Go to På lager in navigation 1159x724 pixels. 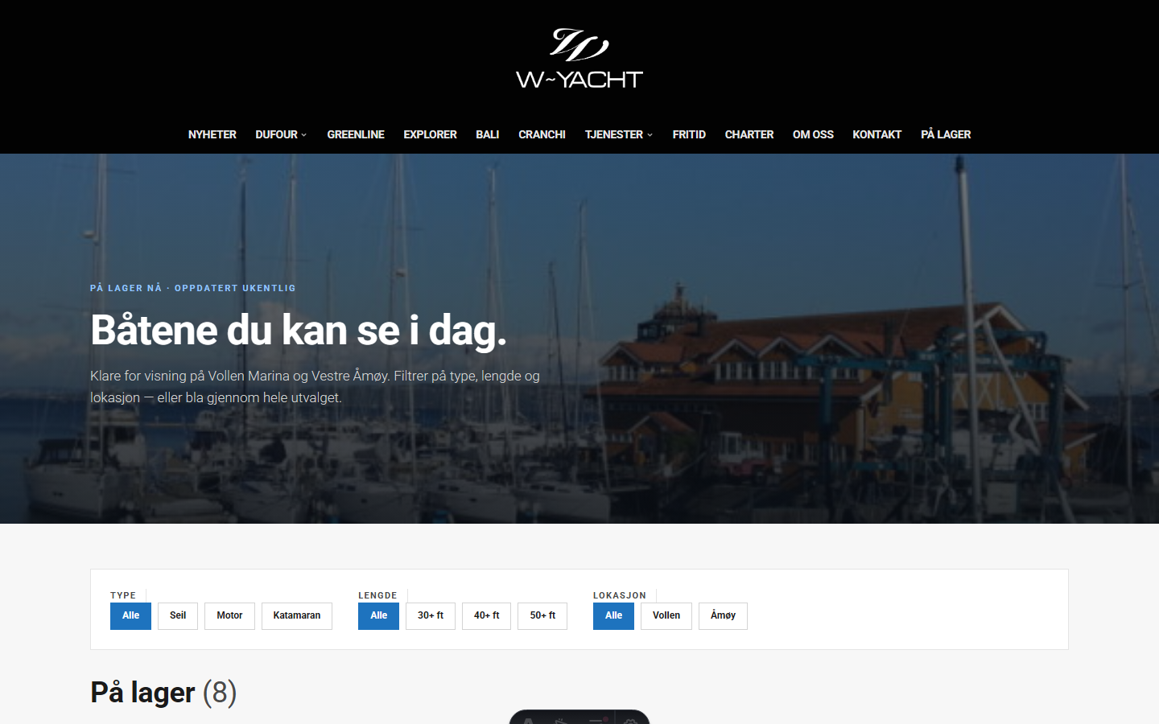946,134
